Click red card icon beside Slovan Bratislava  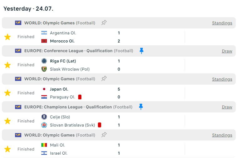tap(100, 125)
